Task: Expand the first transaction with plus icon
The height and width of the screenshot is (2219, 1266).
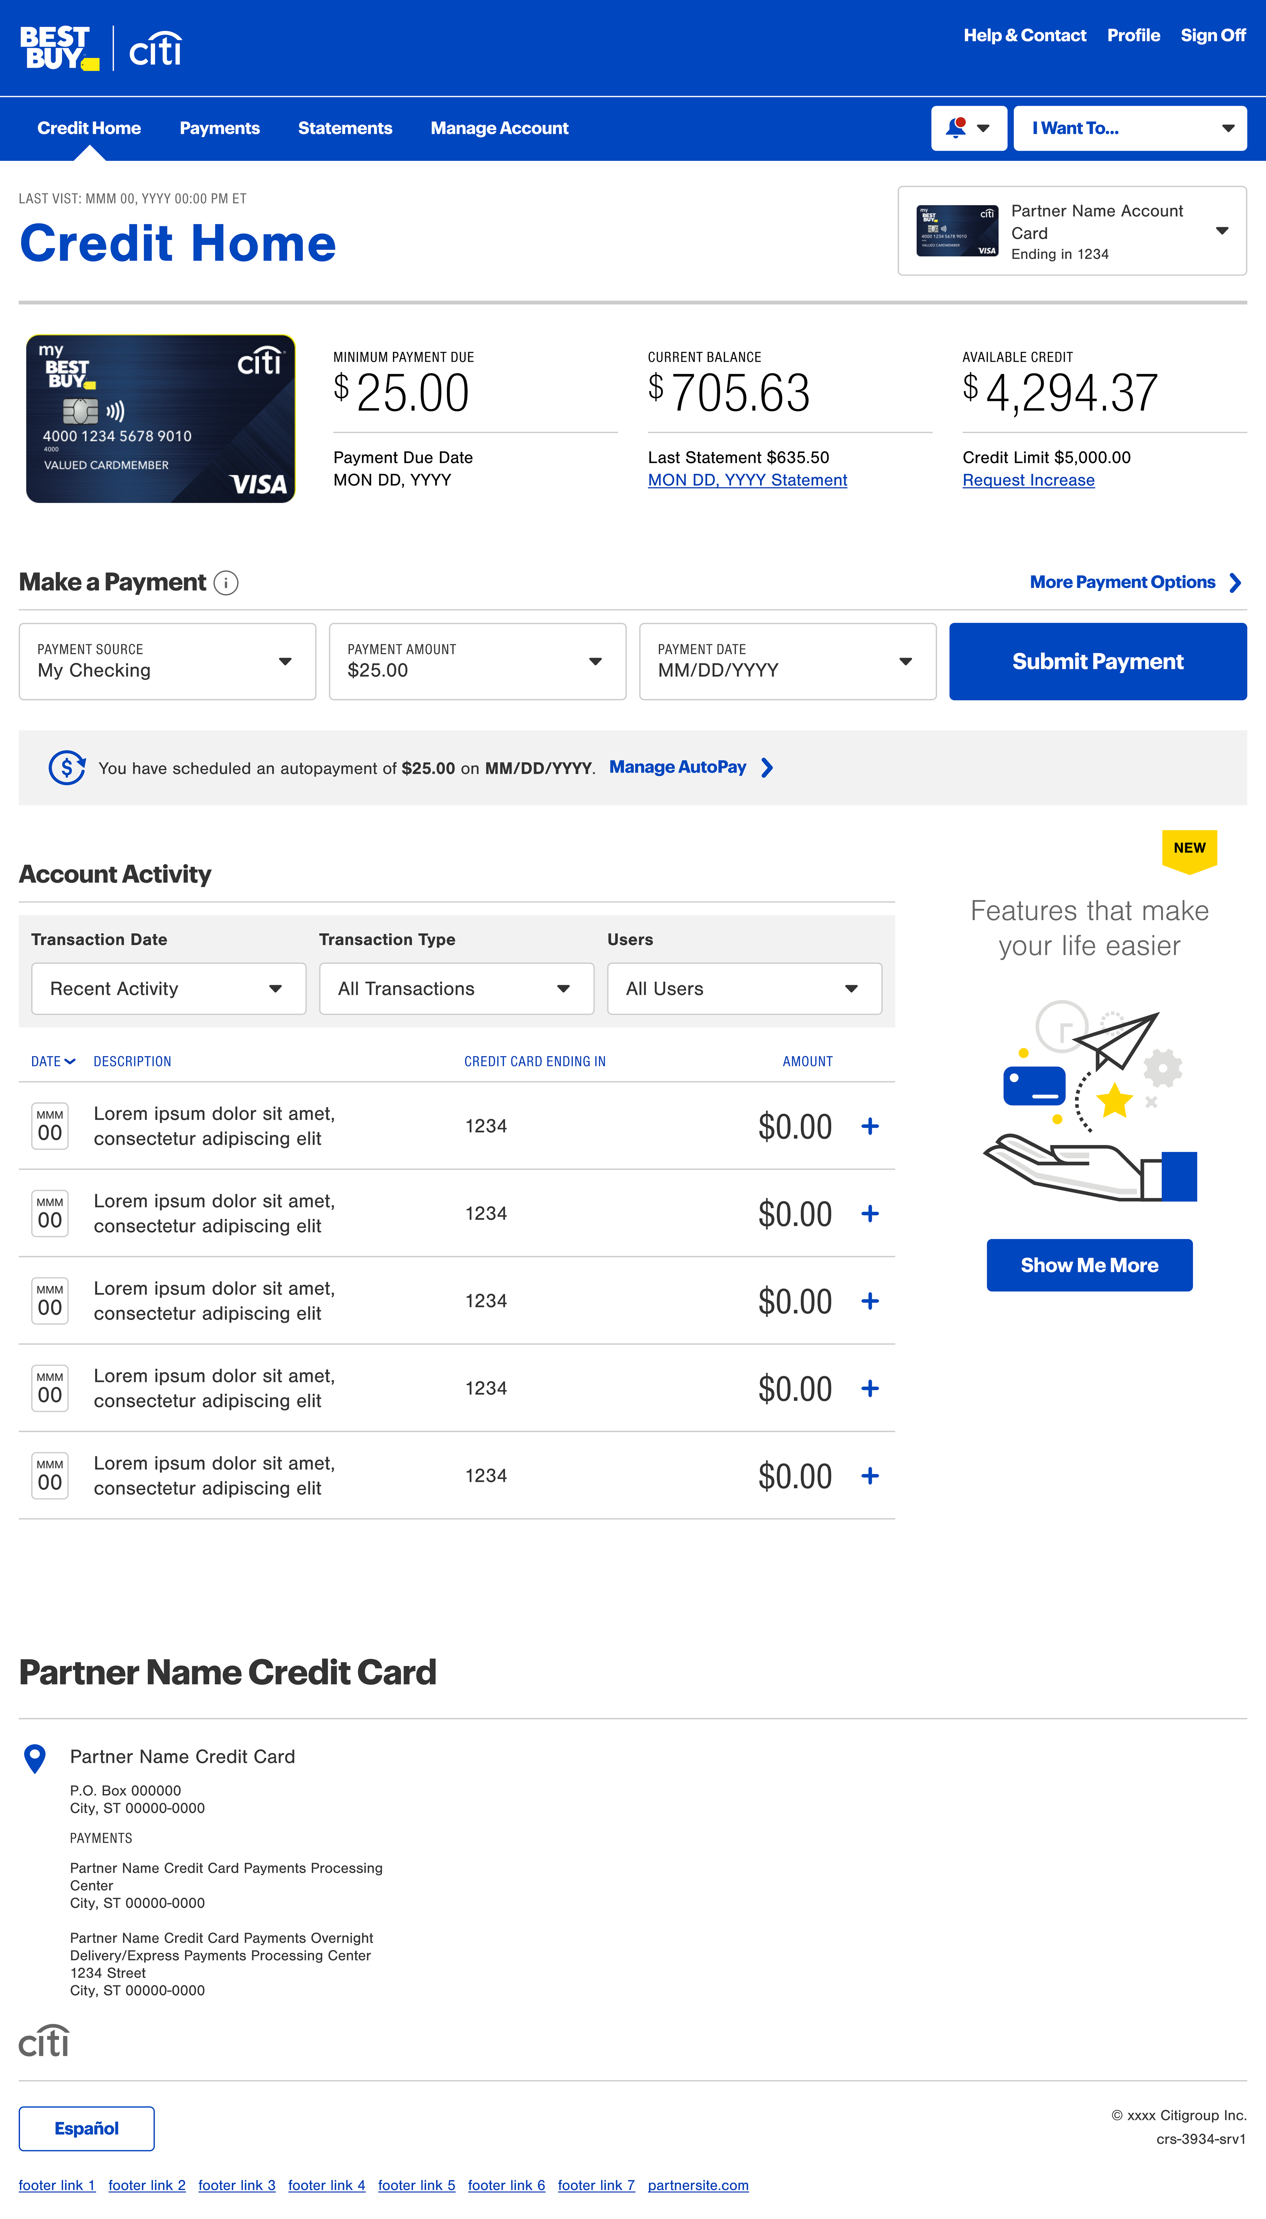Action: (x=869, y=1126)
